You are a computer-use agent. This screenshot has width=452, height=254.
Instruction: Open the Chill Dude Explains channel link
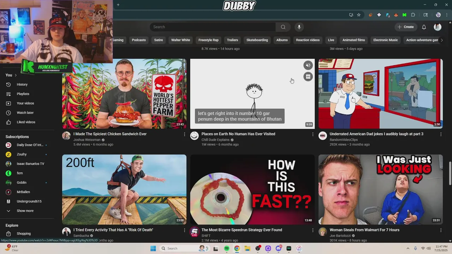click(215, 140)
